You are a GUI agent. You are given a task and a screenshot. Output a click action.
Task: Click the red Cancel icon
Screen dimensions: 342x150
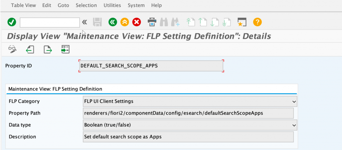coord(137,22)
